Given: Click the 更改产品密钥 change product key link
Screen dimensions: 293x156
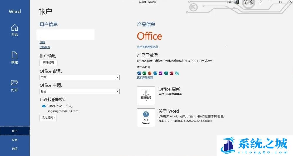Looking at the screenshot, I should tap(145, 78).
